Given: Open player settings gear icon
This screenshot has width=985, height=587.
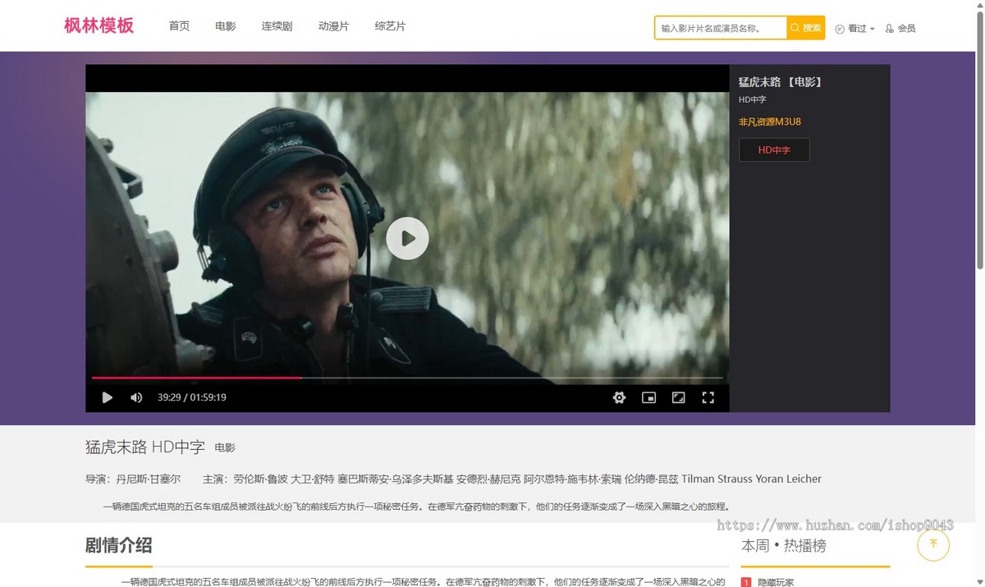Looking at the screenshot, I should (x=619, y=397).
